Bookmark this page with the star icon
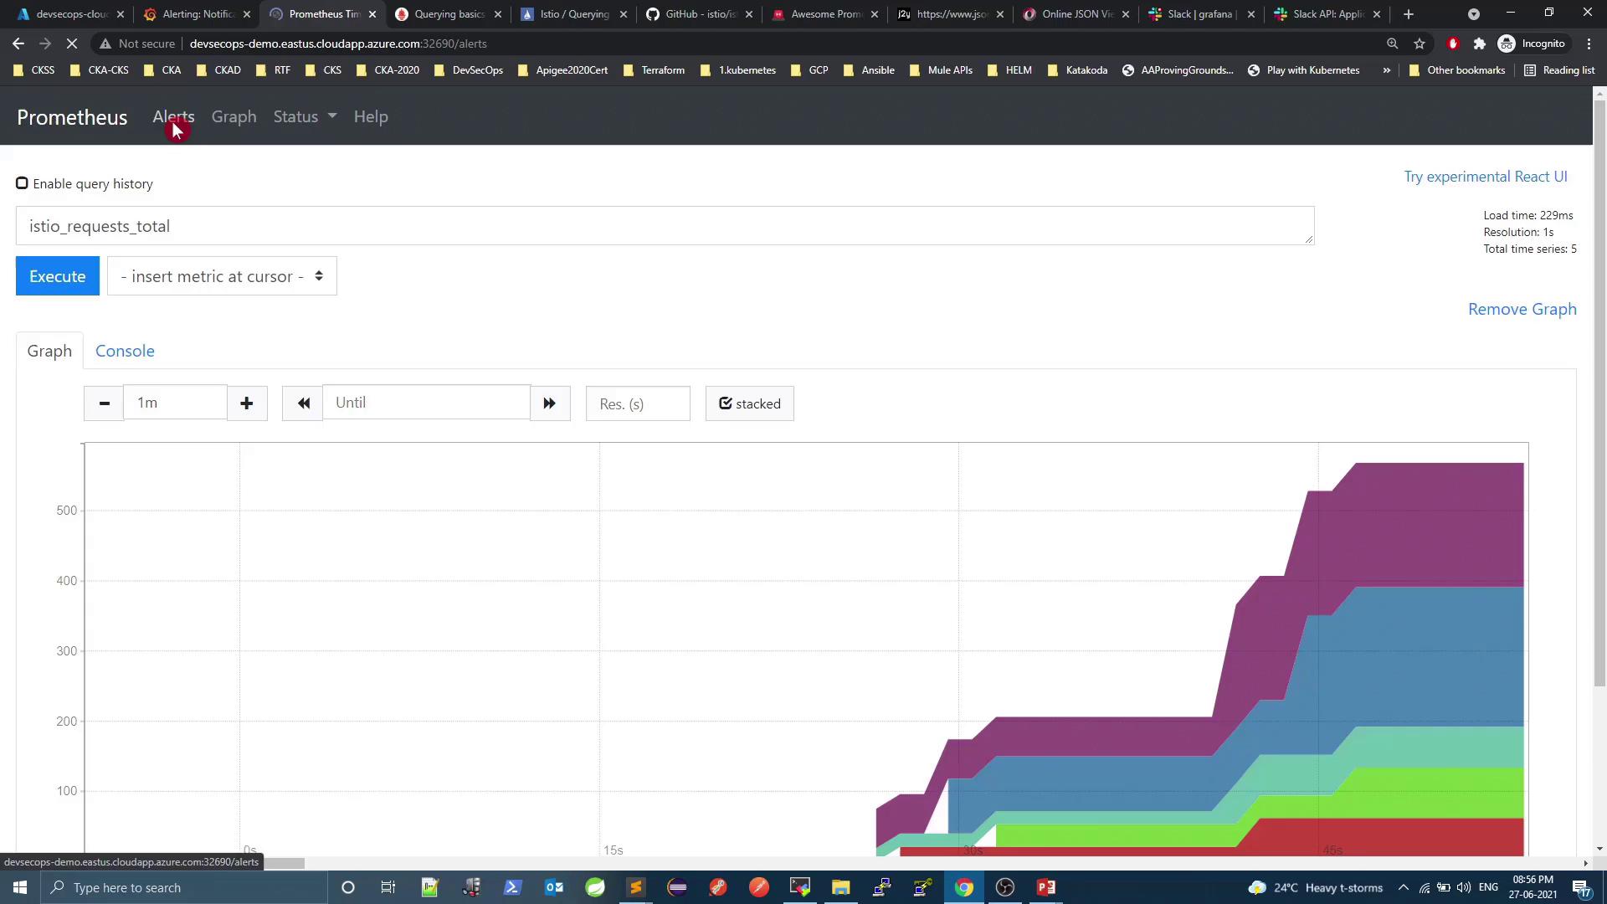Image resolution: width=1607 pixels, height=904 pixels. [x=1420, y=44]
